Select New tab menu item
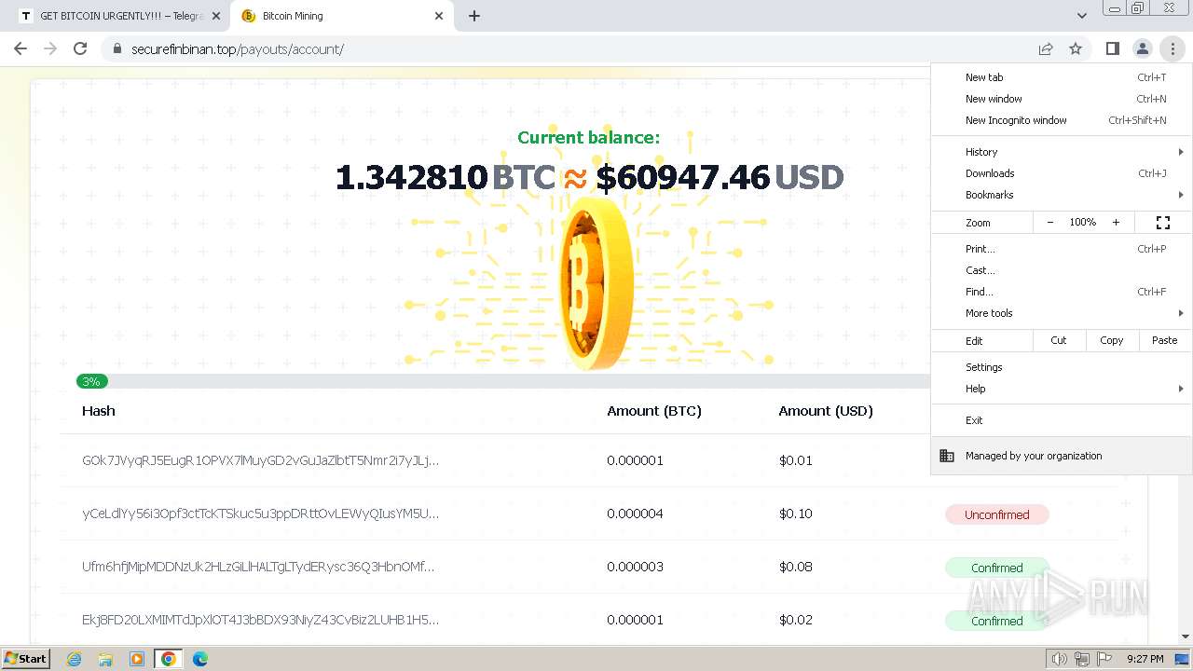The width and height of the screenshot is (1193, 671). pyautogui.click(x=1062, y=77)
